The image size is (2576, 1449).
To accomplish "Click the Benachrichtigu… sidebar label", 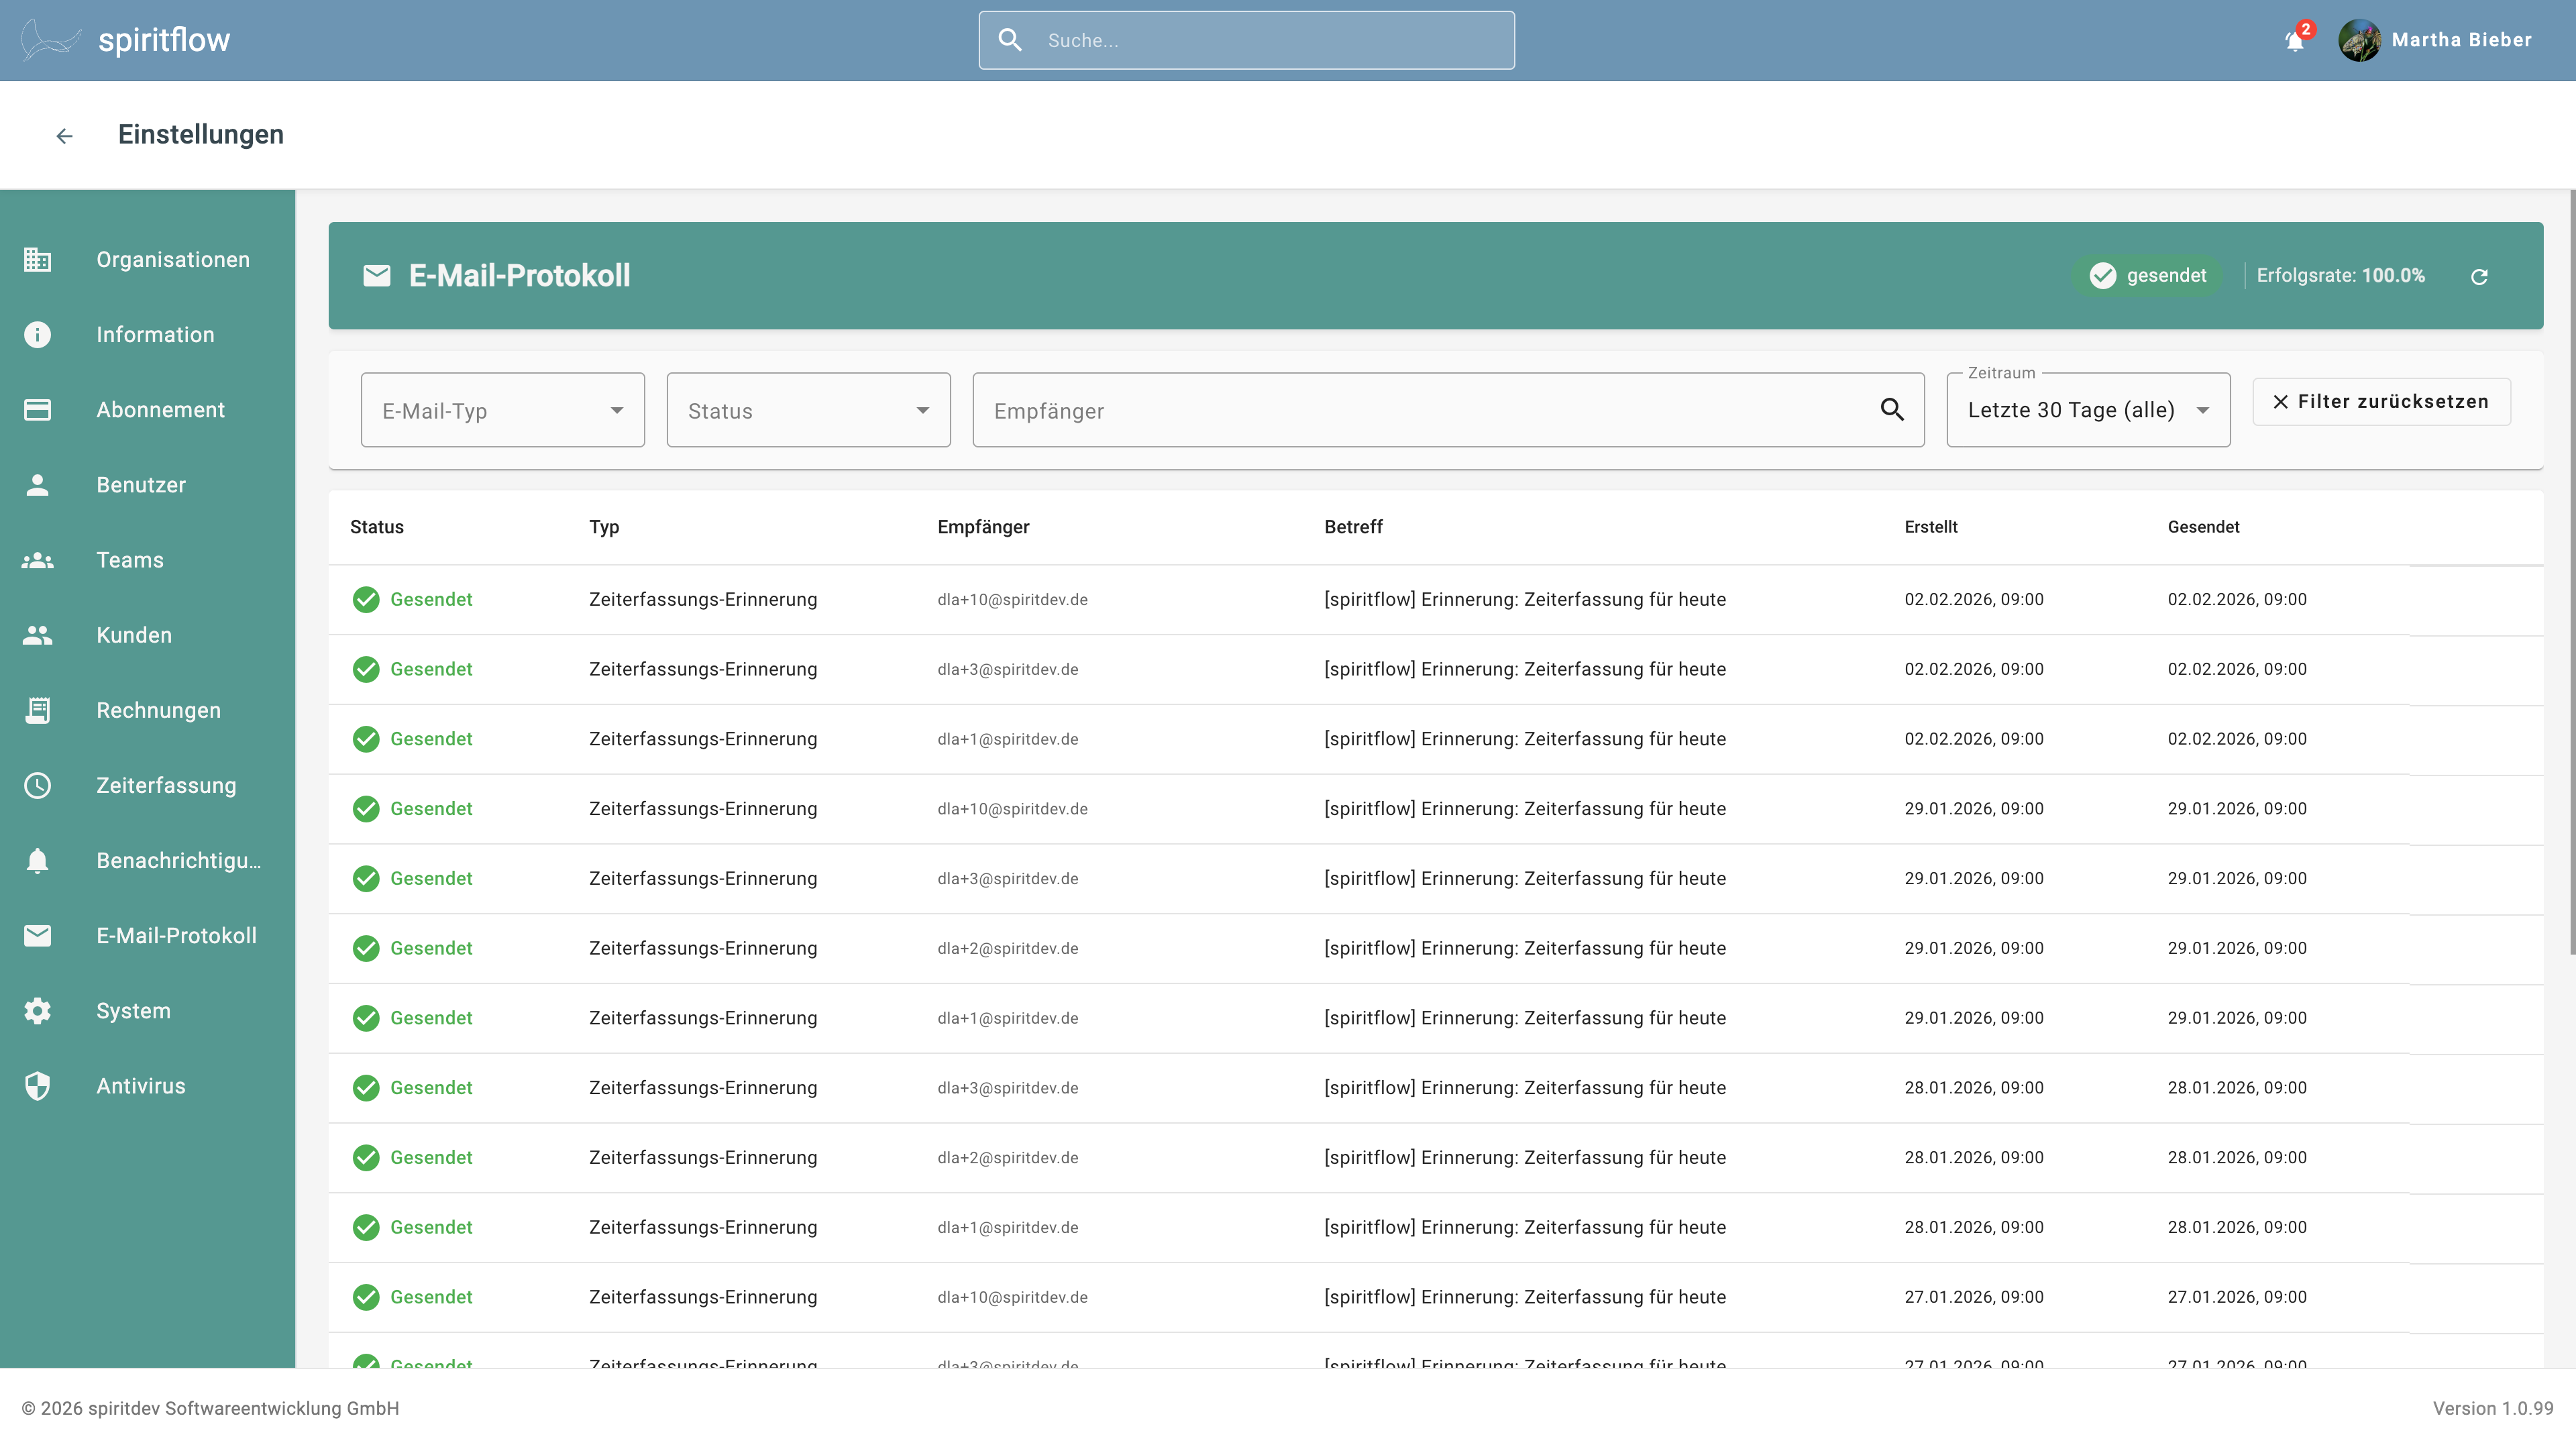I will click(x=178, y=860).
